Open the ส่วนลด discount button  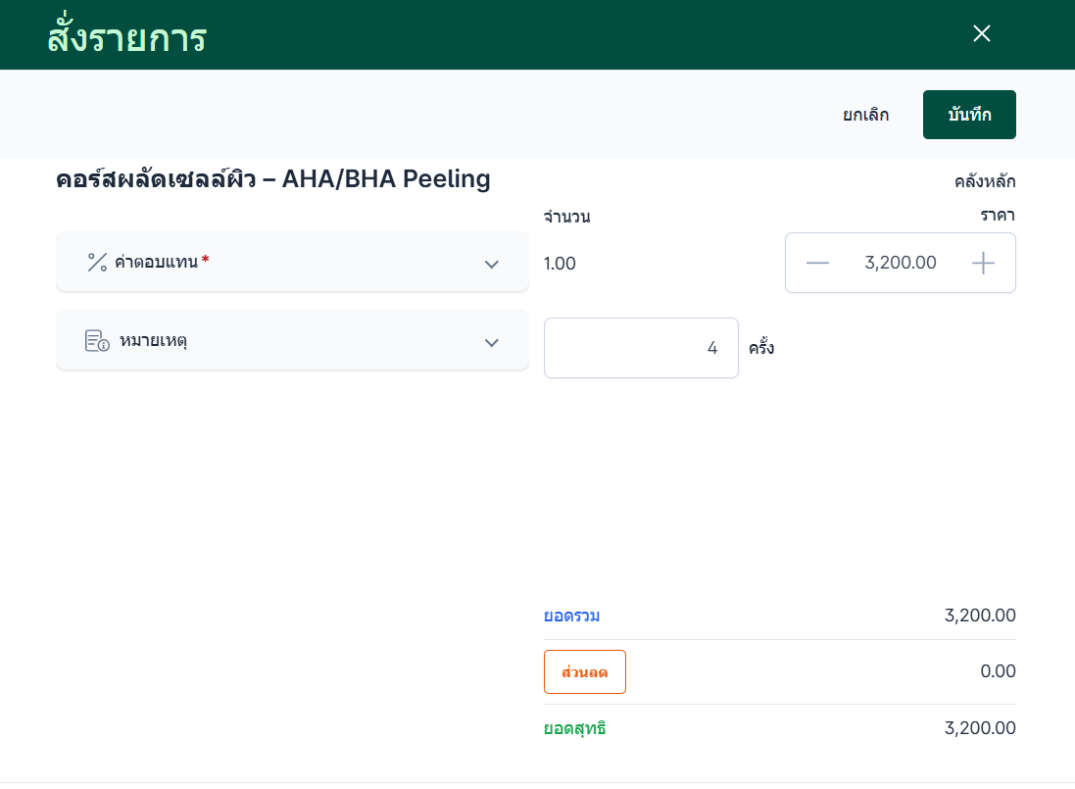585,672
